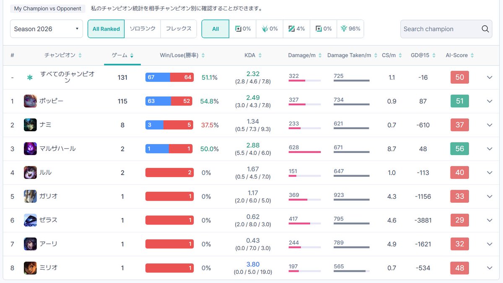Click the ガリオ champion name
Screen dimensions: 503x283
[48, 196]
